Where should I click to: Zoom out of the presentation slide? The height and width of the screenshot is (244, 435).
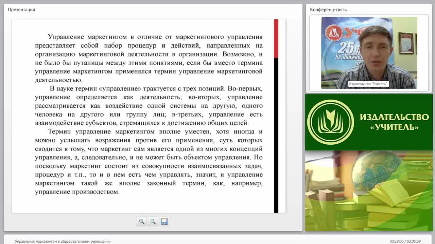(153, 221)
